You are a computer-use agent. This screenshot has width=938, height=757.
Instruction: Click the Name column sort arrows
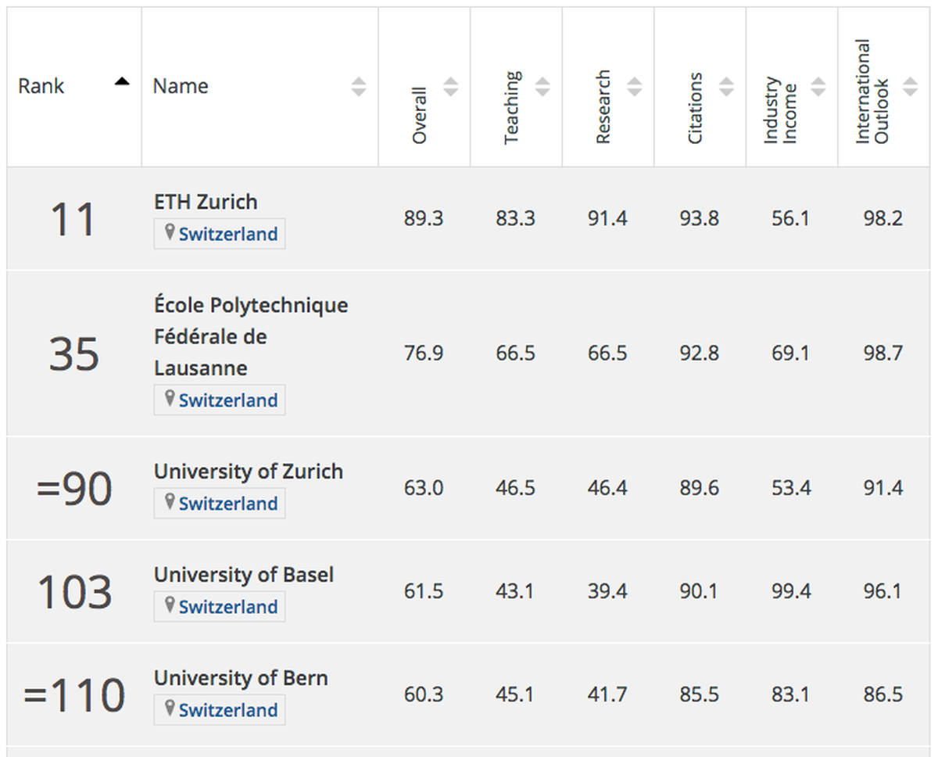point(359,86)
